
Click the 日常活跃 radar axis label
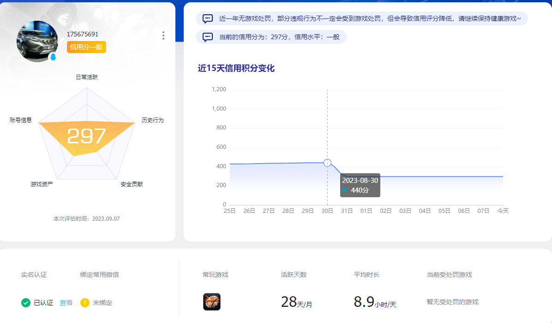pyautogui.click(x=87, y=77)
